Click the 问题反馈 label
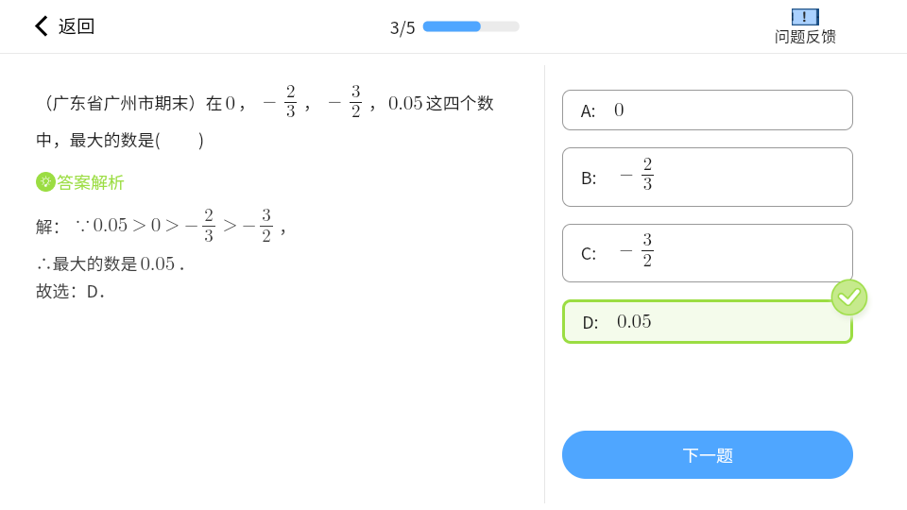 click(805, 37)
